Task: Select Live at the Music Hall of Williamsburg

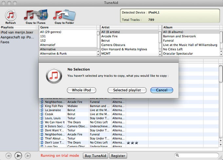Action: coord(191,45)
